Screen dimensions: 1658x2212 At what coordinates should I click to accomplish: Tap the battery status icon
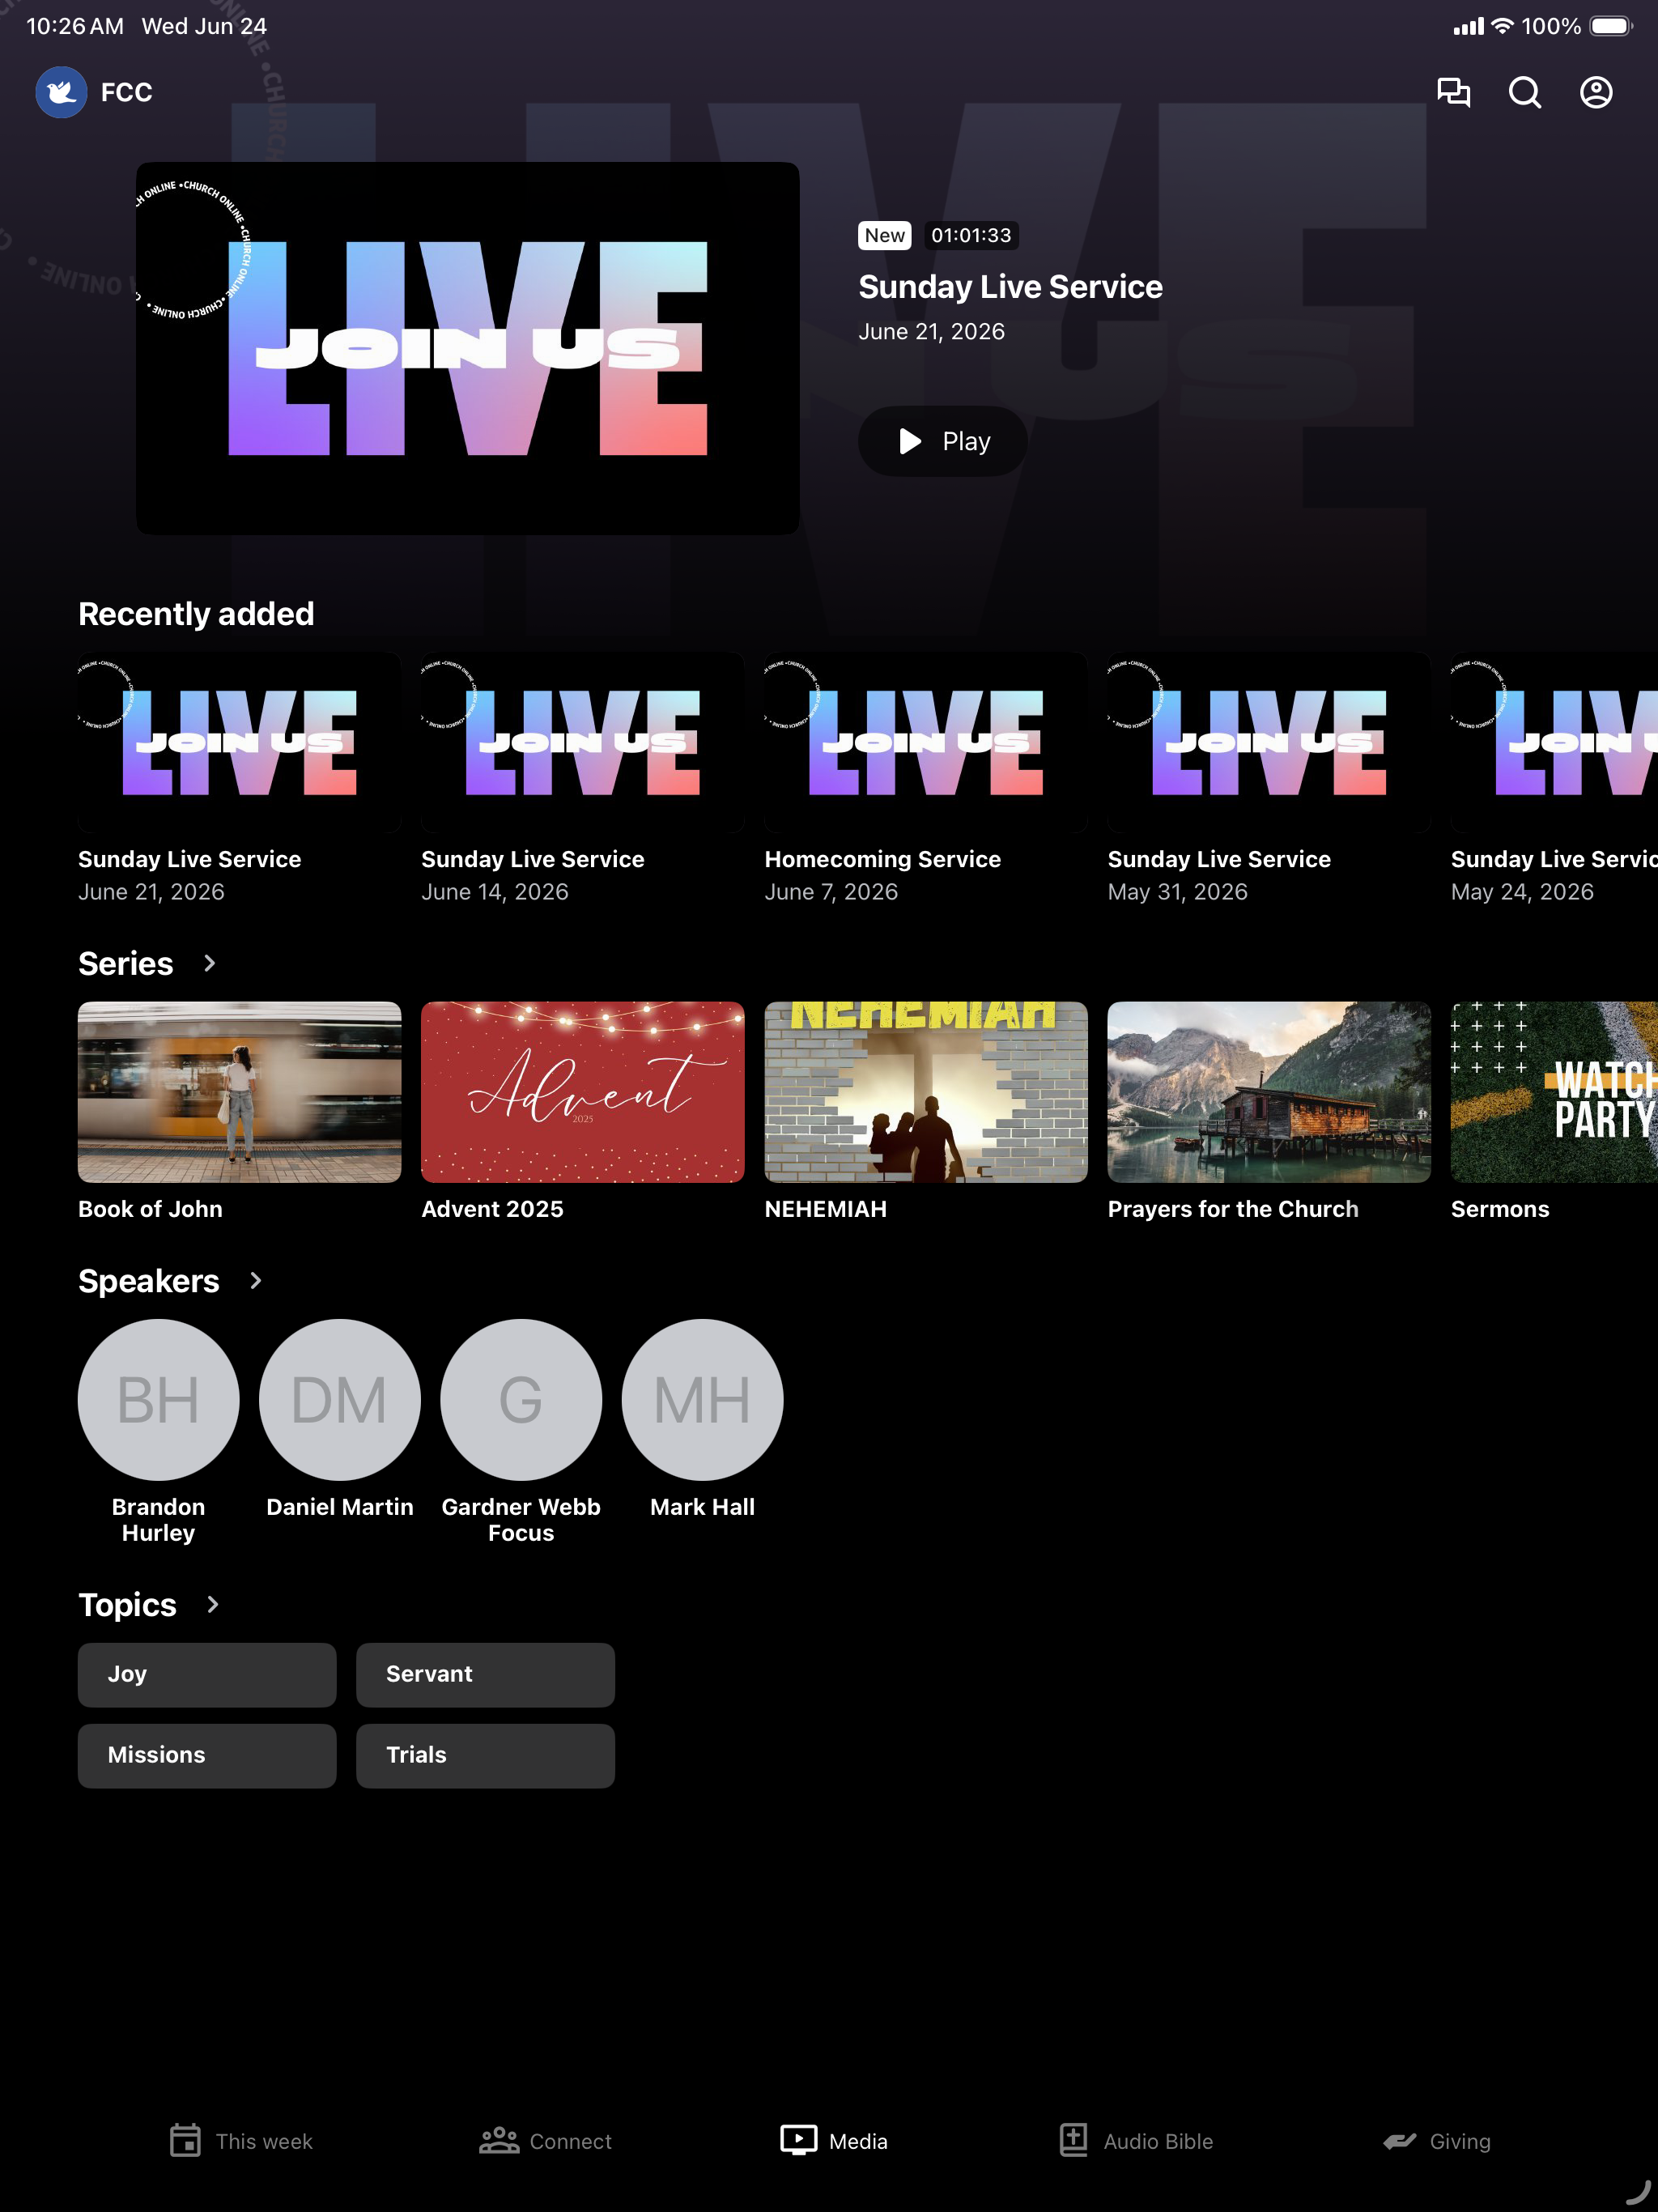[x=1610, y=26]
